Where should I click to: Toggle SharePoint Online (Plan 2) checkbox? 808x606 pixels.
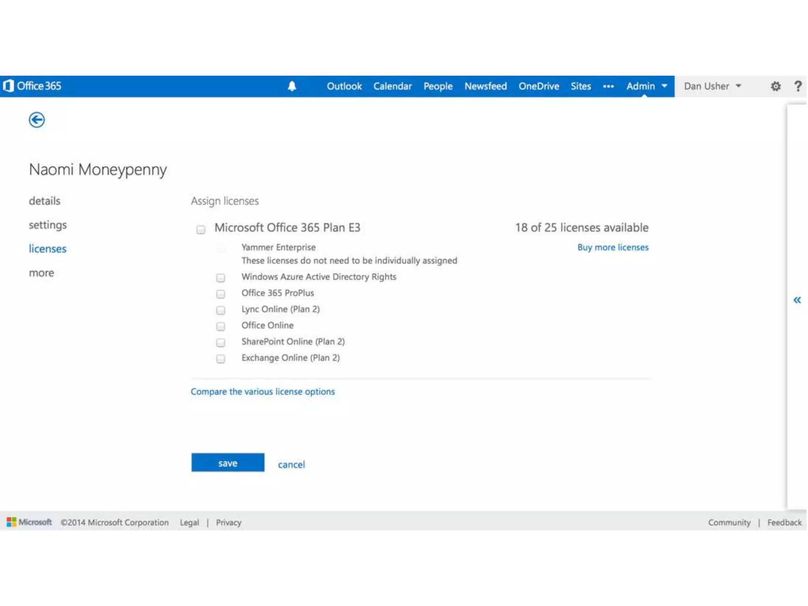point(221,342)
